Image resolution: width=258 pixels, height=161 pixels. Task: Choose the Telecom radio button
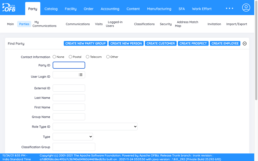click(x=87, y=57)
